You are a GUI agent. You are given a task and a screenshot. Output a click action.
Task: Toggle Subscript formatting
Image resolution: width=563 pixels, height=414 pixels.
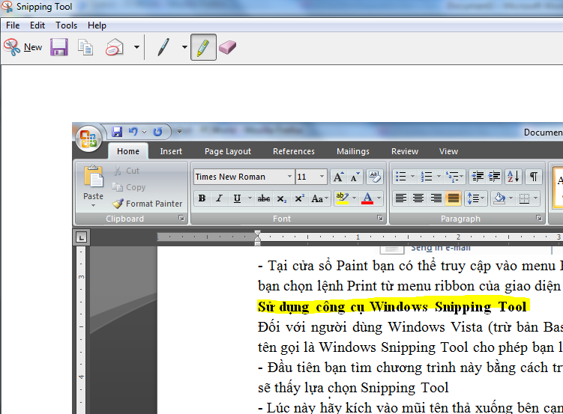point(282,198)
